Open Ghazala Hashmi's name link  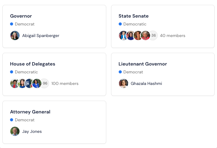pyautogui.click(x=146, y=83)
